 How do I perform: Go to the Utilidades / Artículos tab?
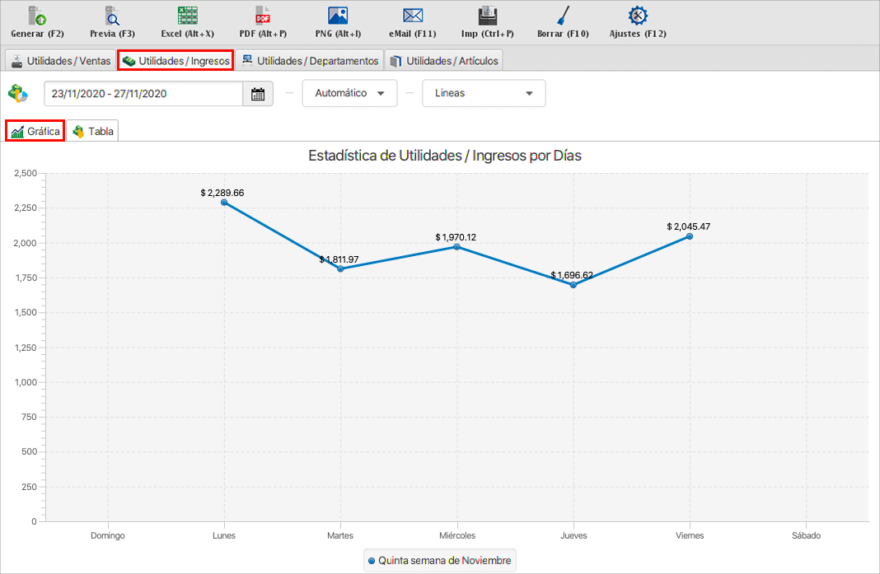[x=443, y=61]
